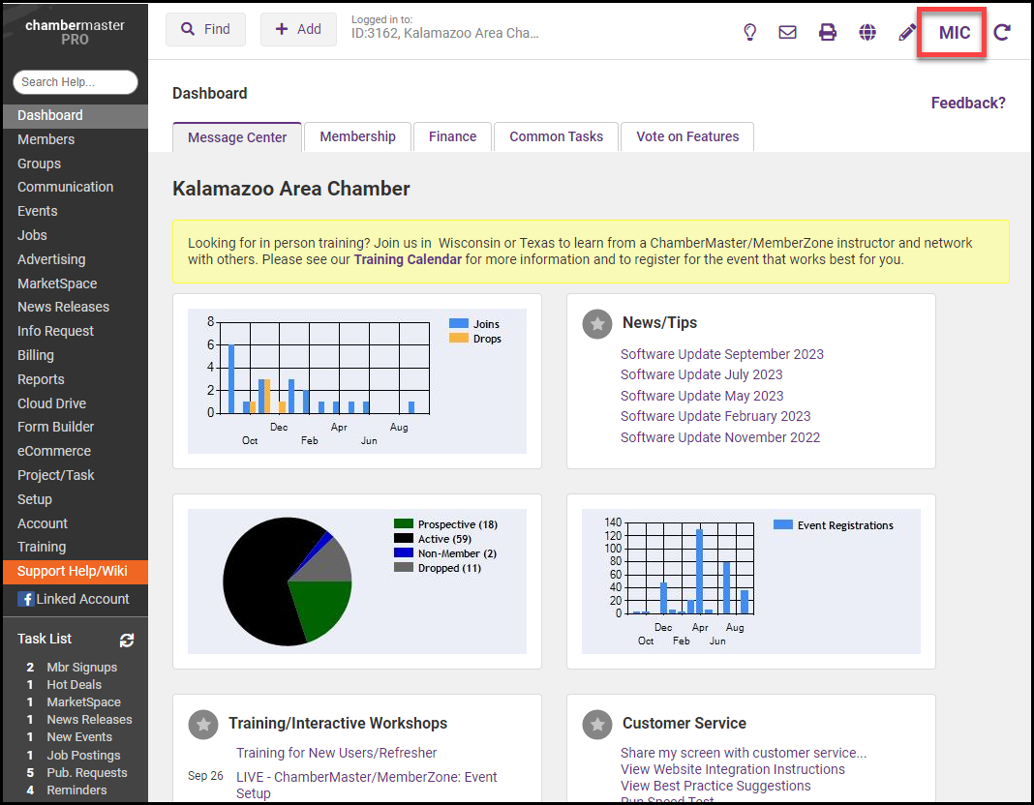Open LIVE ChamberMaster/MemberZone Event Setup link
1034x805 pixels.
[367, 786]
